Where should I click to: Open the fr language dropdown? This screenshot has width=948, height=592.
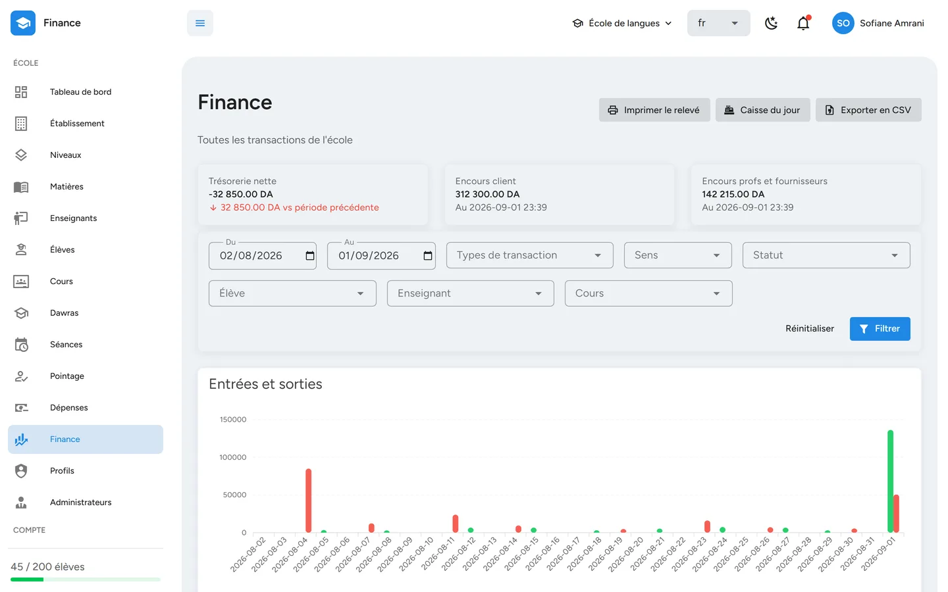[x=719, y=23]
